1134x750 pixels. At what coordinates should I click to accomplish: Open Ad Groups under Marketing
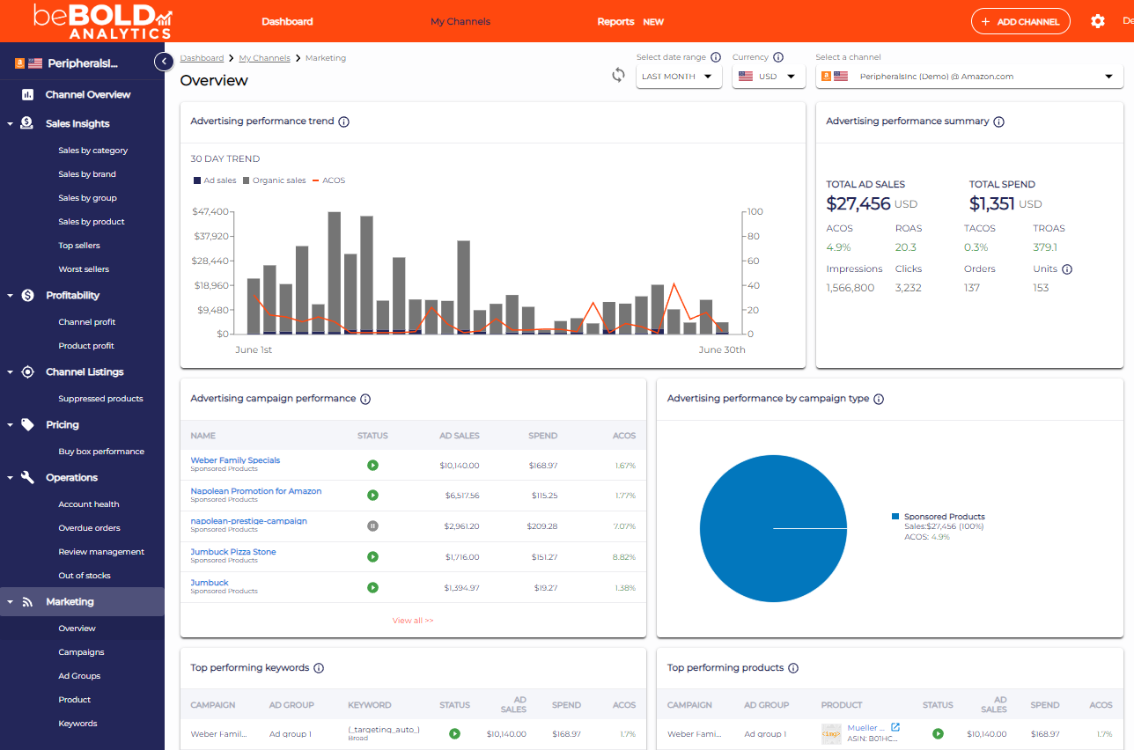click(79, 676)
